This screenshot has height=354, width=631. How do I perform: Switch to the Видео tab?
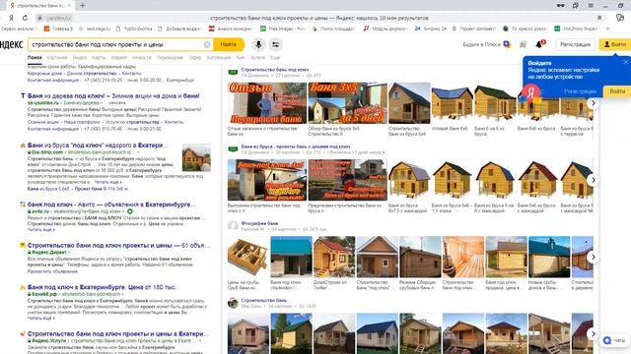pos(80,58)
